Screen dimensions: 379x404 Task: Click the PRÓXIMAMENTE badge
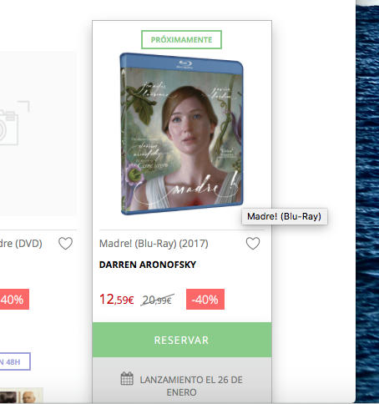[181, 39]
